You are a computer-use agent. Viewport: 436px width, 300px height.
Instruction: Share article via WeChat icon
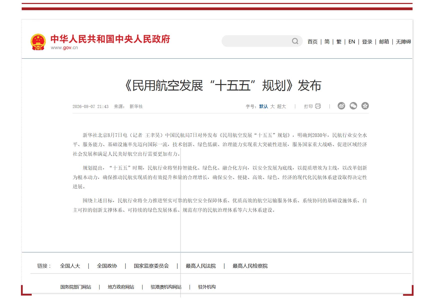353,106
